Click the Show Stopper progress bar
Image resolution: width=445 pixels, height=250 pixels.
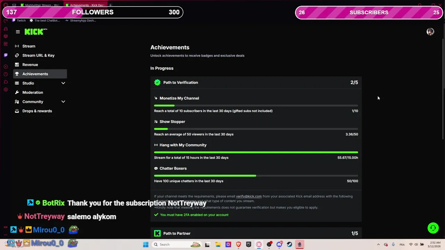click(x=256, y=129)
